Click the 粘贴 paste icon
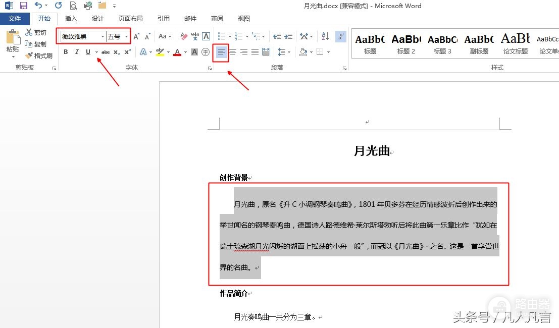 [13, 37]
